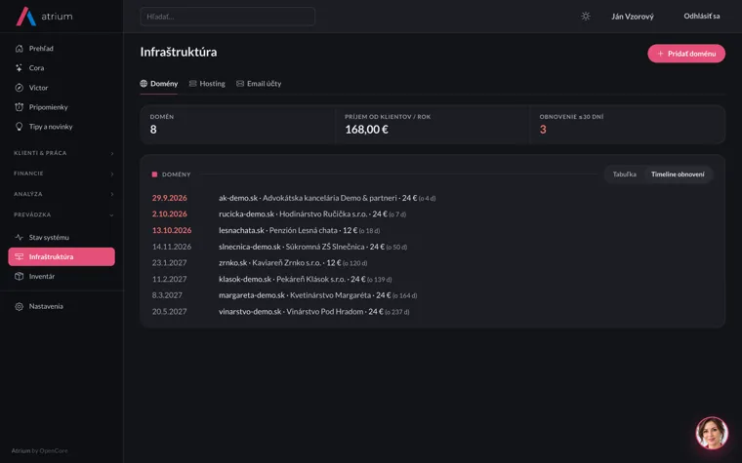Click the lesnachata.sk domain entry

(x=241, y=231)
